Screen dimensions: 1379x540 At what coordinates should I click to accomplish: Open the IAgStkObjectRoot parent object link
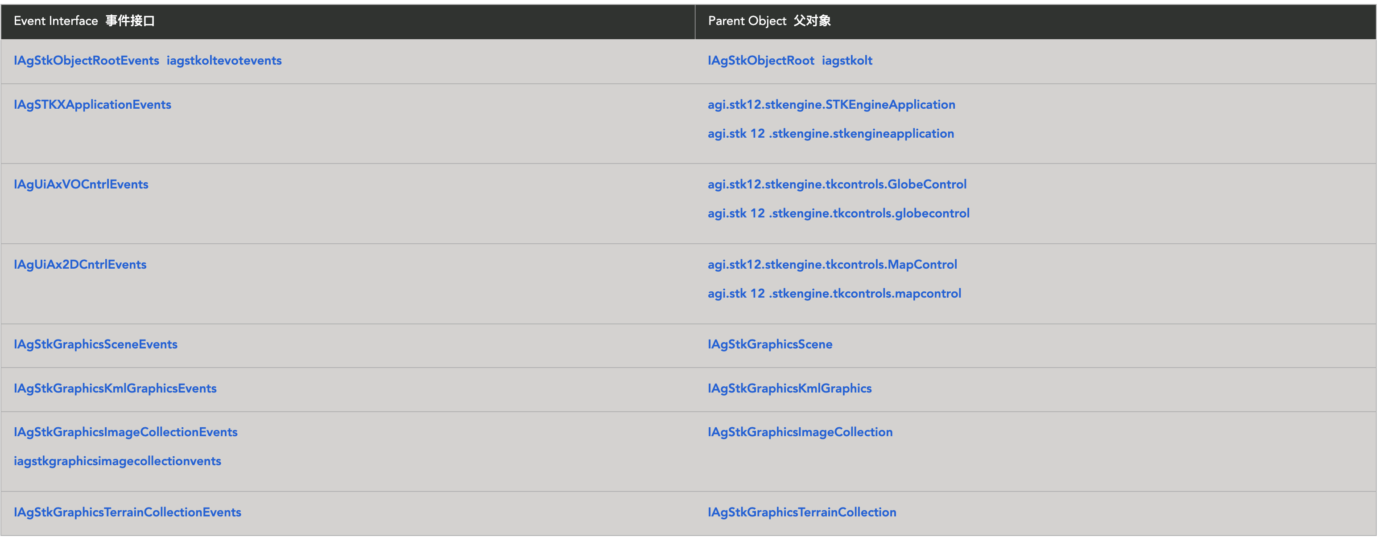pos(760,61)
